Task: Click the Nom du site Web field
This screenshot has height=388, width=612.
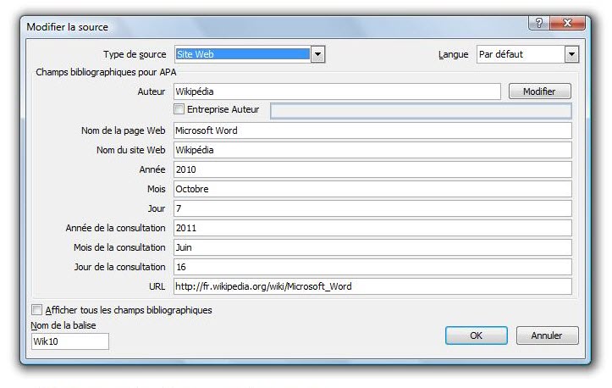Action: [372, 150]
